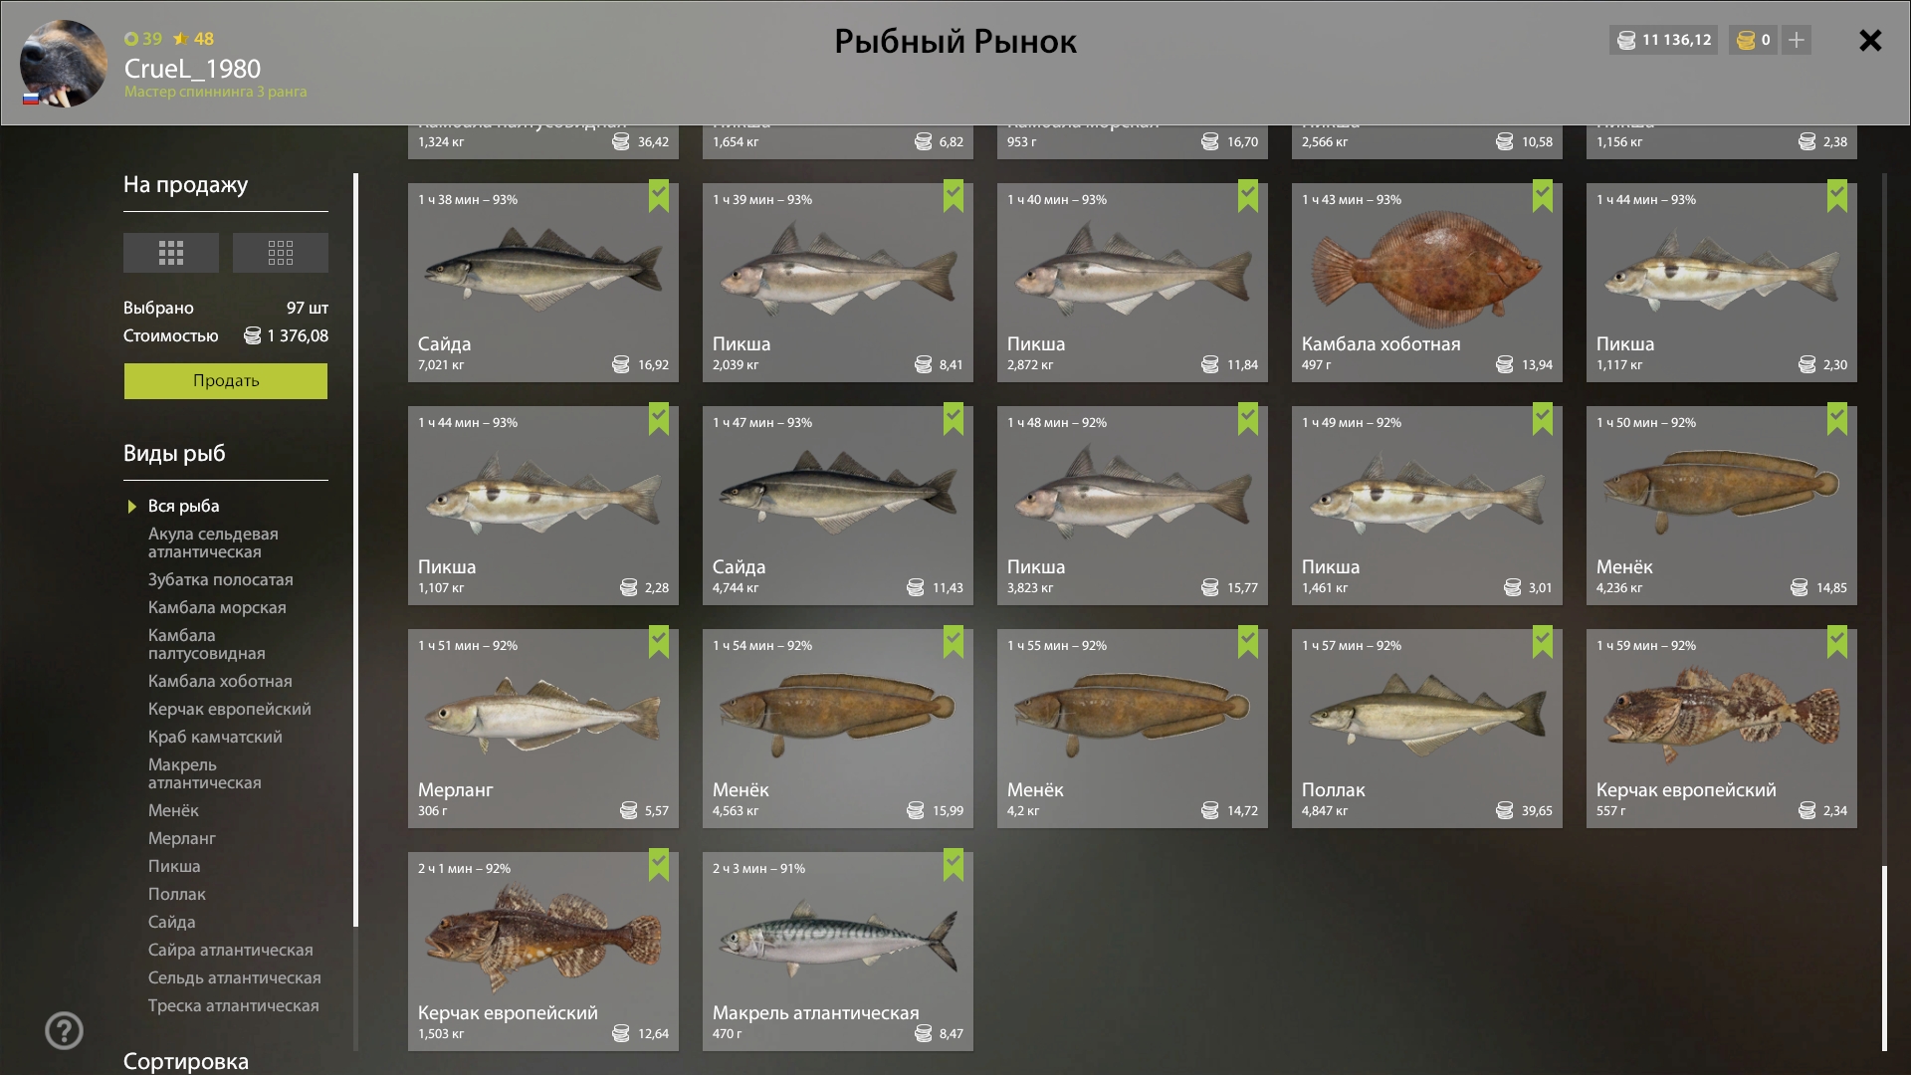The height and width of the screenshot is (1075, 1911).
Task: Deselect the Сайда 7,021 кг checkmark
Action: (659, 195)
